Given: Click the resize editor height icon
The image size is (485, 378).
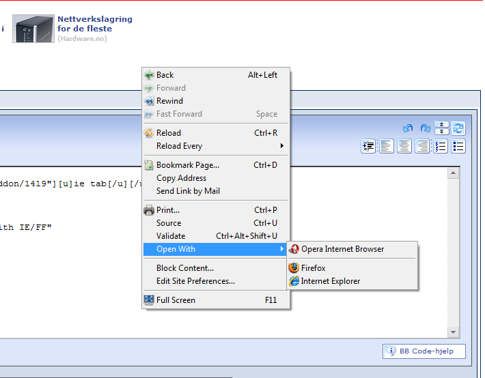Looking at the screenshot, I should coord(442,128).
